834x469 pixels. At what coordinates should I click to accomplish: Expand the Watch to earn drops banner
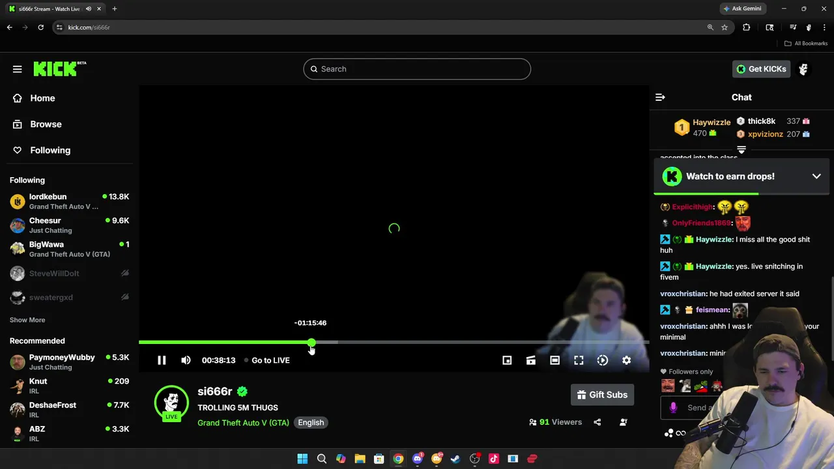pyautogui.click(x=816, y=177)
